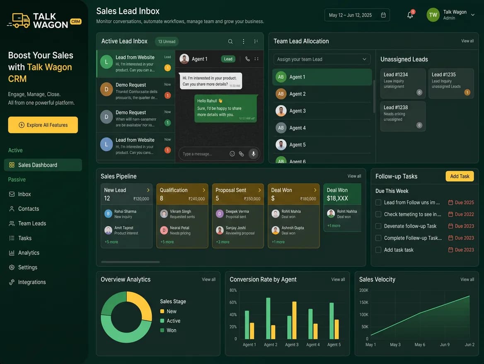484x364 pixels.
Task: Attach a file with paperclip icon
Action: click(x=242, y=154)
